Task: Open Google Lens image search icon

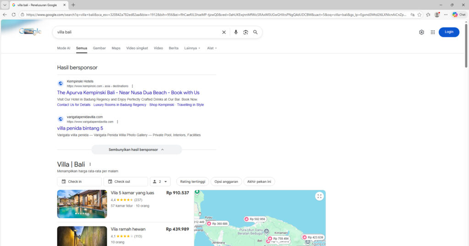Action: click(x=245, y=32)
